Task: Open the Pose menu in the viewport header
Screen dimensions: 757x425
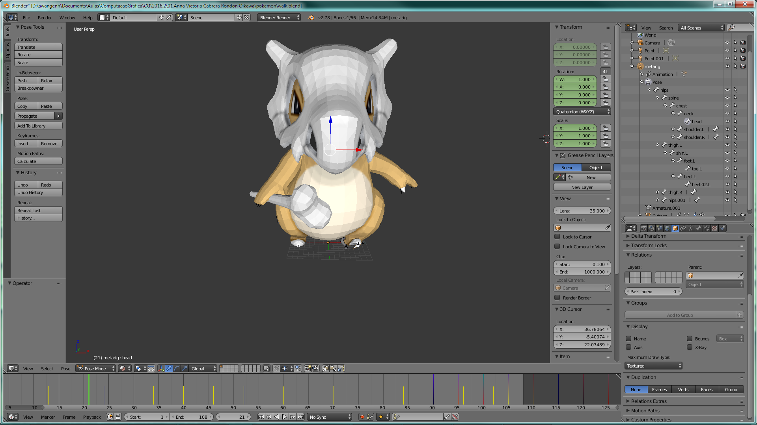Action: tap(65, 368)
